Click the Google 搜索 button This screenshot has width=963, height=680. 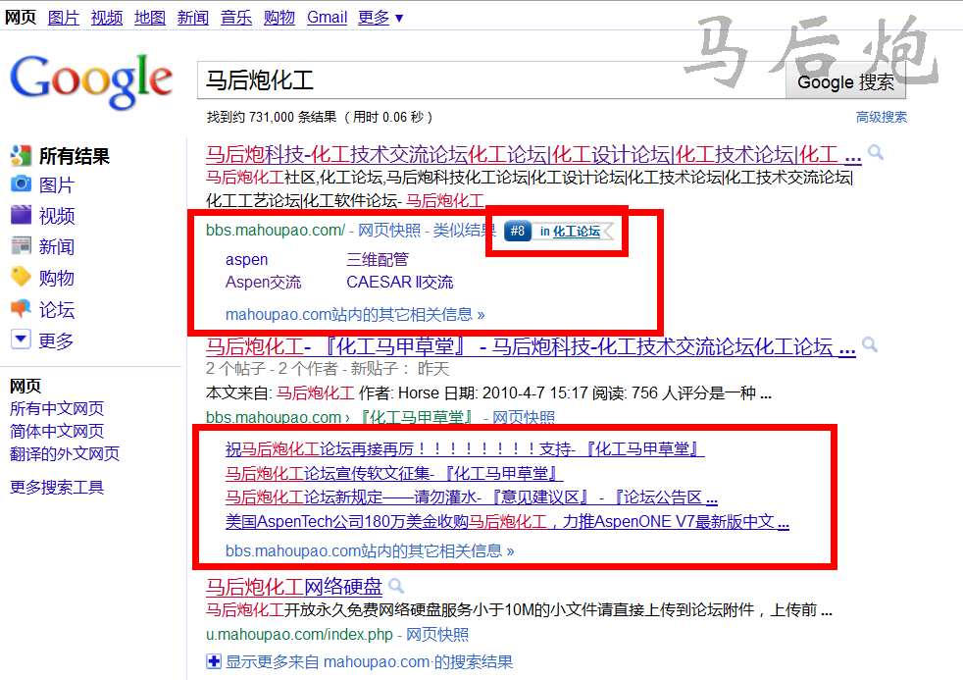(x=845, y=81)
